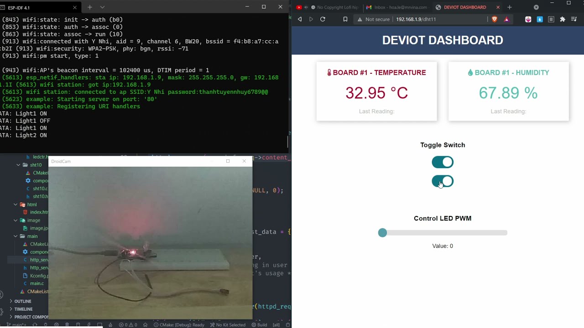
Task: Select the ESP-IDF 4.1 terminal tab
Action: [x=40, y=7]
